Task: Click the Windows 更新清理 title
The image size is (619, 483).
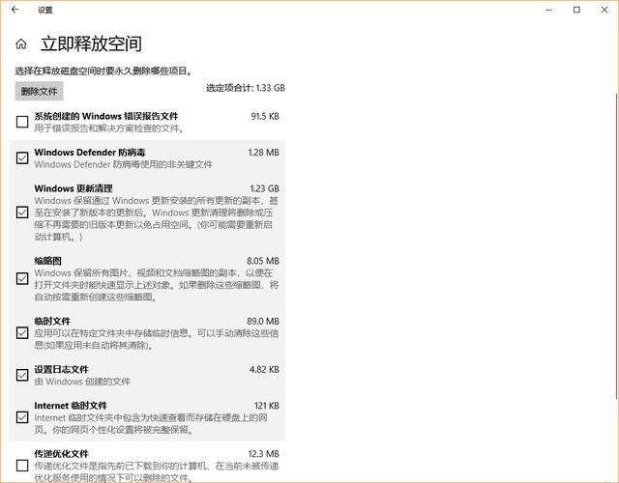Action: (x=74, y=188)
